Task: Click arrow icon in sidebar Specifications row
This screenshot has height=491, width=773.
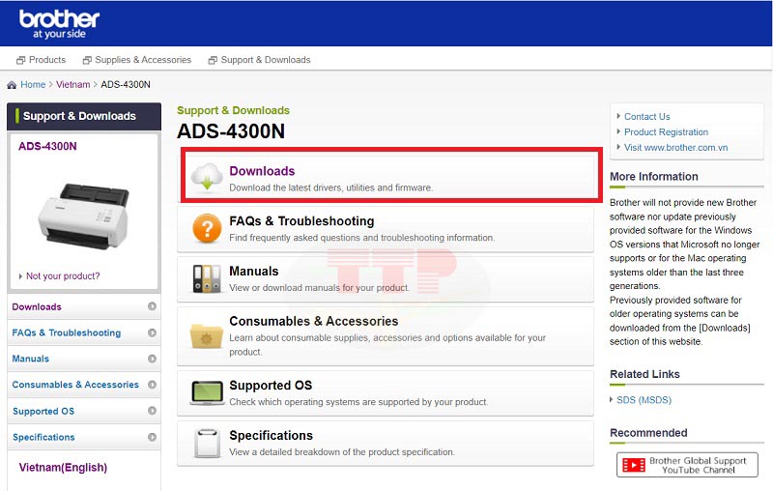Action: click(152, 437)
